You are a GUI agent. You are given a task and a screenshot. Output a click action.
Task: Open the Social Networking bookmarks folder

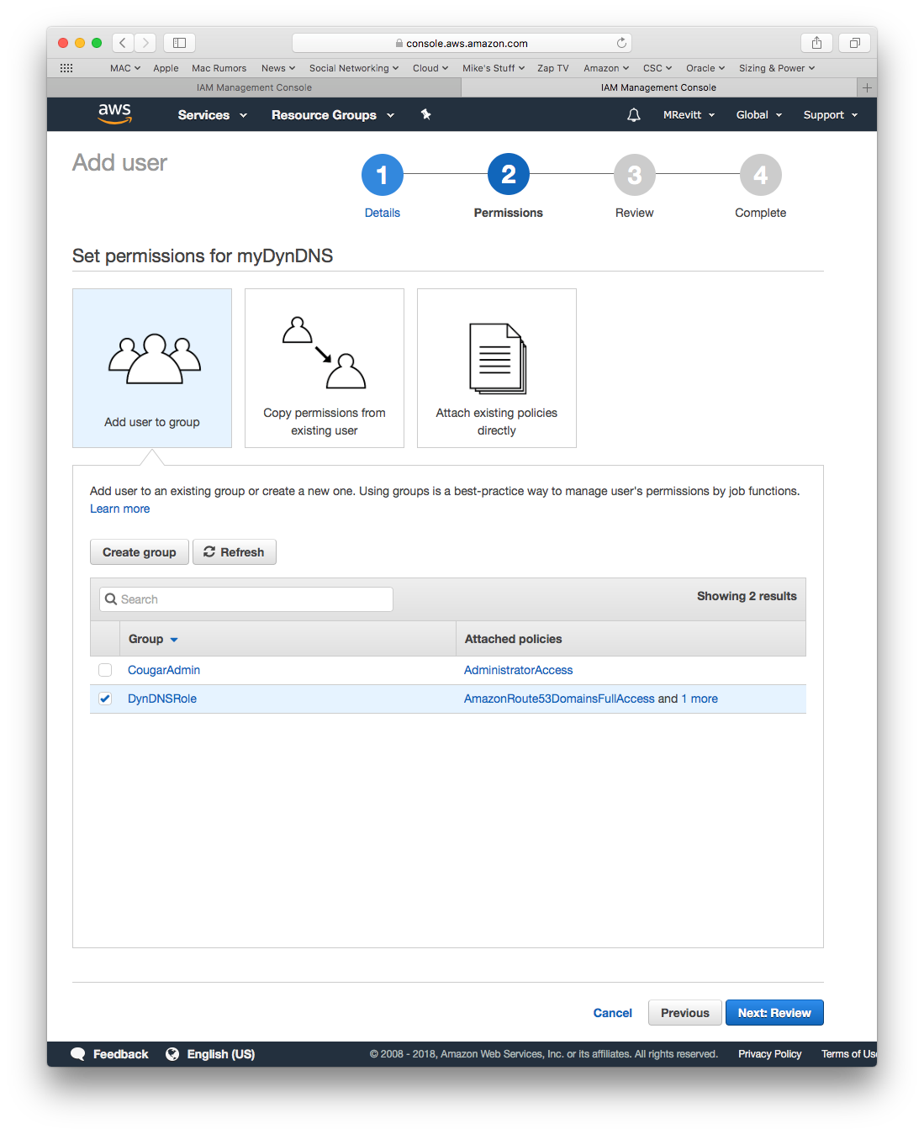354,68
